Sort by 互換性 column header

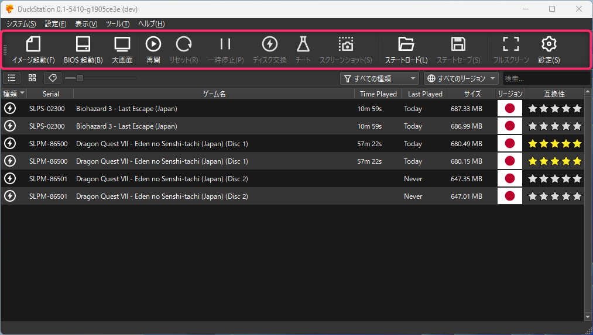[x=554, y=94]
